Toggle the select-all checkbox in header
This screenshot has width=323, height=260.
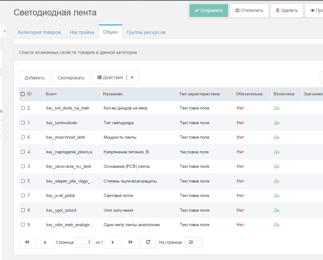[x=23, y=94]
